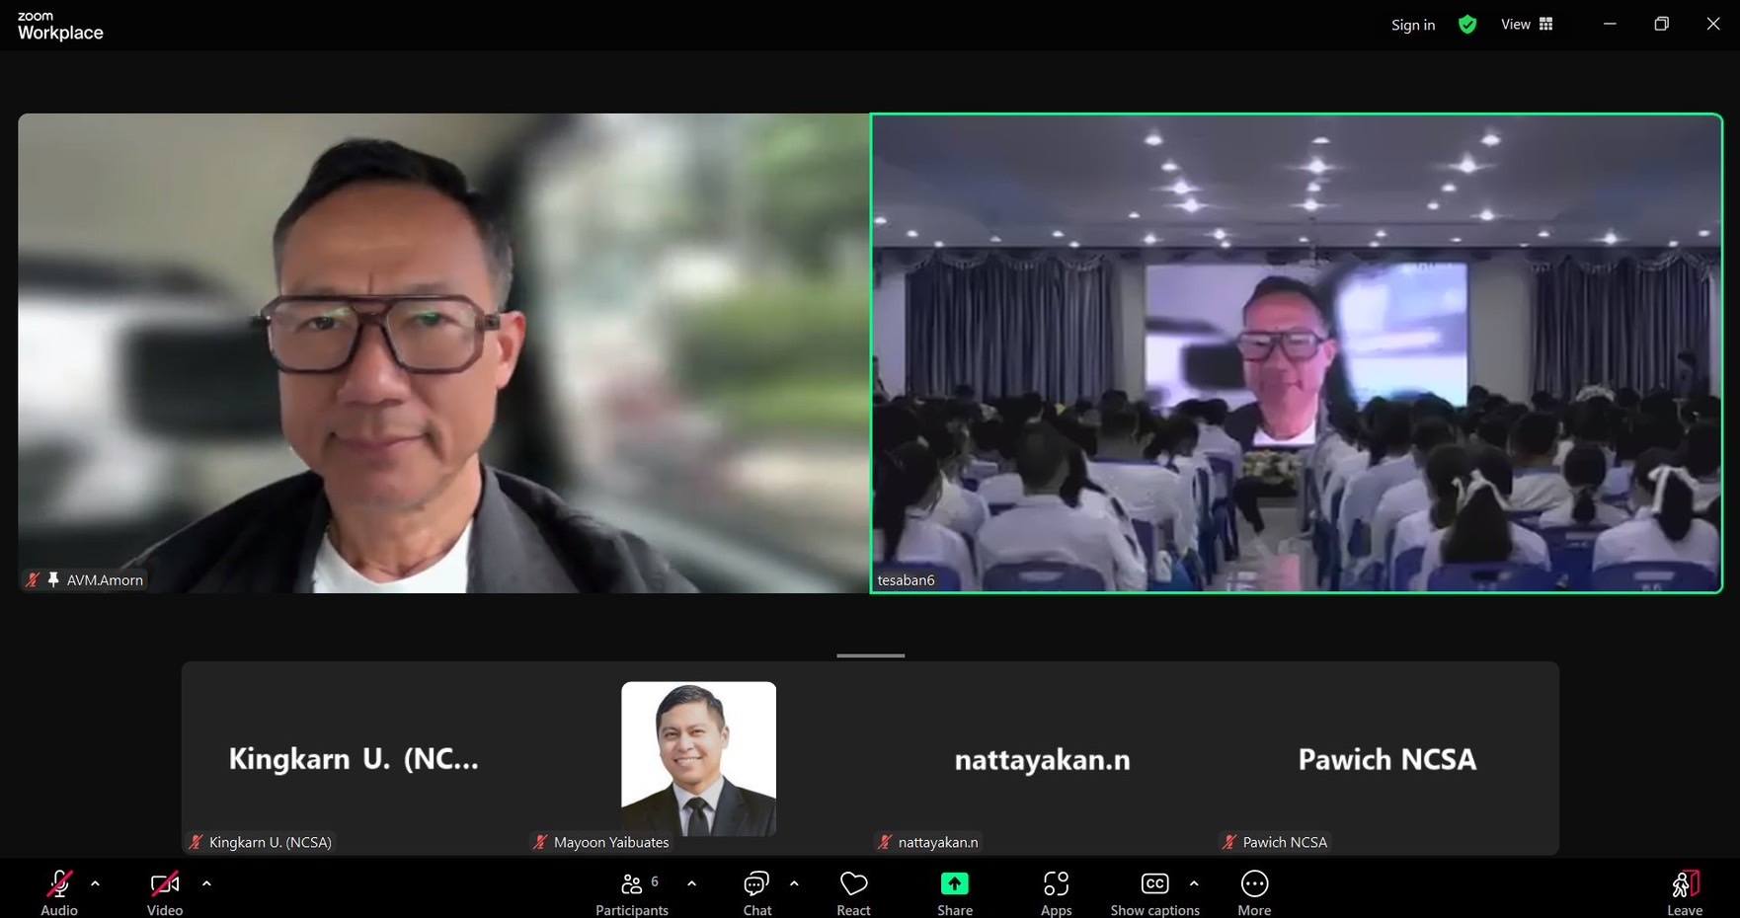
Task: Start camera with the Video button
Action: [x=165, y=892]
